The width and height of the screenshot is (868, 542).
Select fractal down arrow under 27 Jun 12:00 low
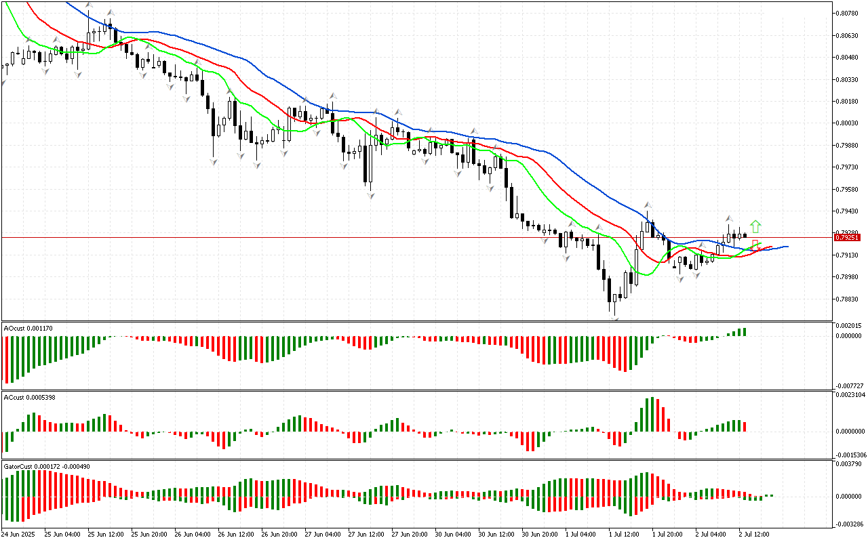click(371, 196)
